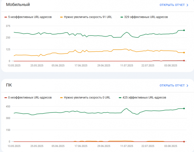This screenshot has width=194, height=152.
Task: Click date 22.07.2025 under the ПК chart
Action: 148,146
